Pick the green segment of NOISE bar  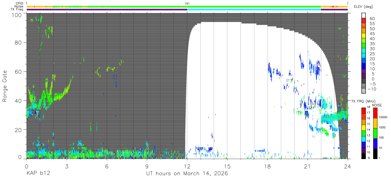click(375, 133)
